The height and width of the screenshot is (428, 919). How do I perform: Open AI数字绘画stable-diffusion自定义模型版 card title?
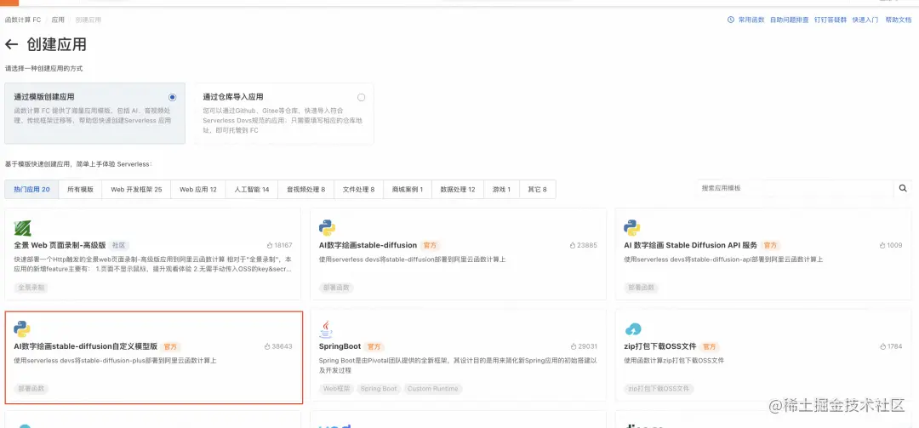point(86,346)
